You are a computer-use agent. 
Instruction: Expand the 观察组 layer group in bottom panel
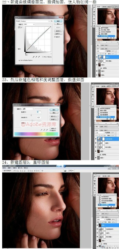99,244
